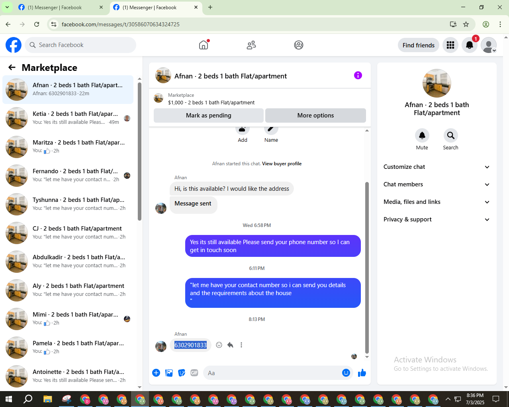Screen dimensions: 509x407
Task: Choose a GIF from the GIF icon
Action: pyautogui.click(x=194, y=373)
